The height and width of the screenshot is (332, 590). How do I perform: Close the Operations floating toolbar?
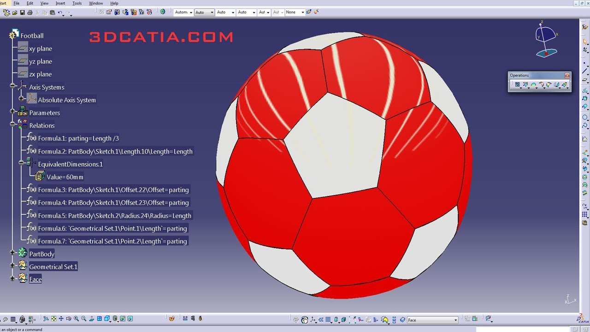(567, 76)
